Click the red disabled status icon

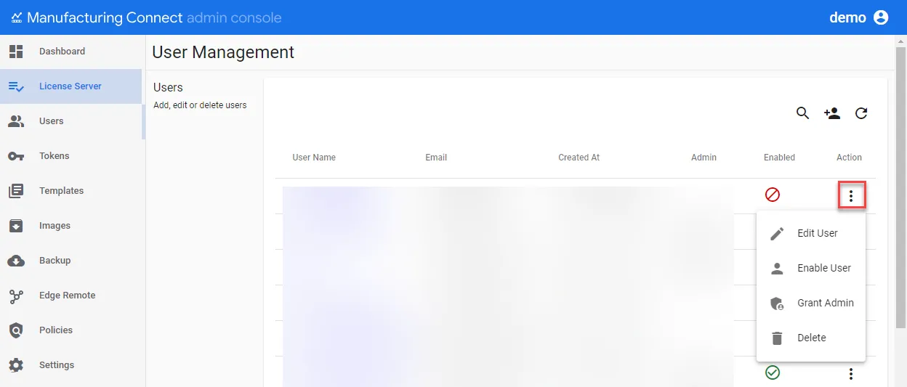coord(773,195)
